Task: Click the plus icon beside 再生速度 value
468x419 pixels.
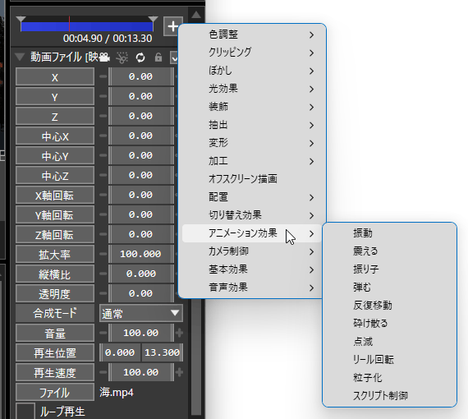Action: [179, 372]
